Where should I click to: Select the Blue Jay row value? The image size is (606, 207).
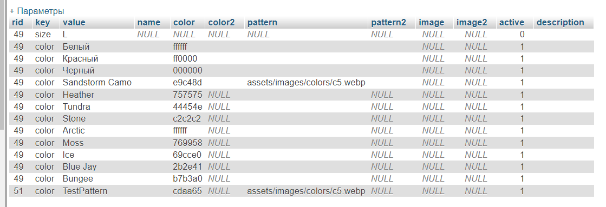80,167
